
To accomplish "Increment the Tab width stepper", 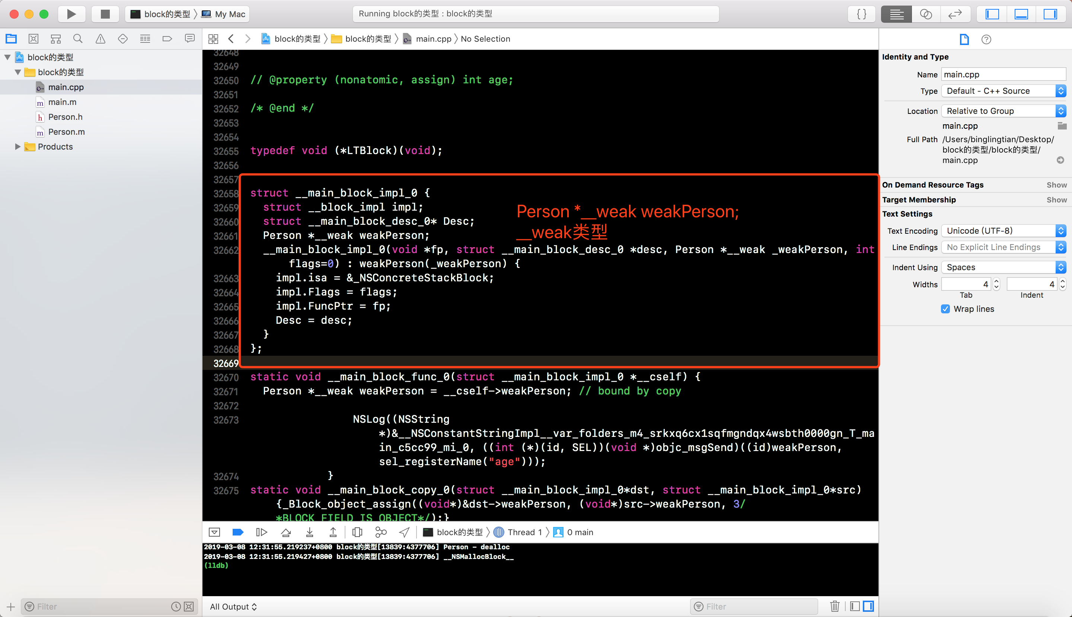I will (996, 281).
